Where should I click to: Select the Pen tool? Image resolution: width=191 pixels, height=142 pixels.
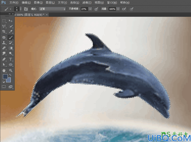pos(4,59)
